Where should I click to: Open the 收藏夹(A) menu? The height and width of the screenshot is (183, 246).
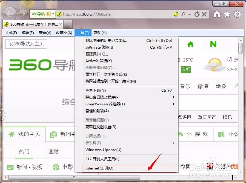pos(64,33)
